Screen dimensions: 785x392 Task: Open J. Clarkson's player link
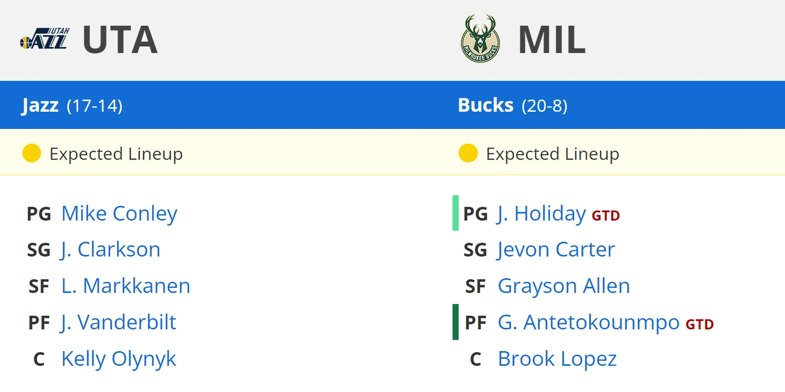coord(110,250)
